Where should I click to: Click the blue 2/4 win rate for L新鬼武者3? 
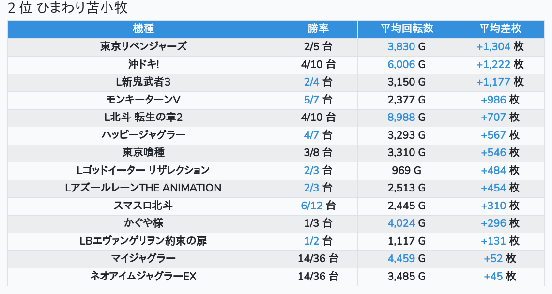(312, 82)
